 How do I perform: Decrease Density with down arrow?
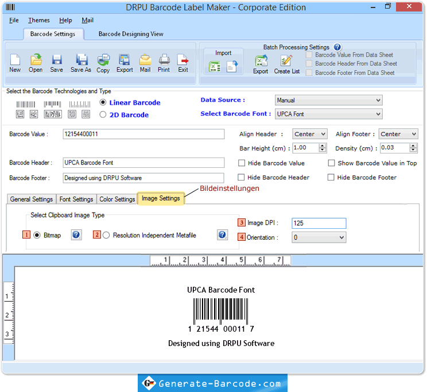(413, 150)
